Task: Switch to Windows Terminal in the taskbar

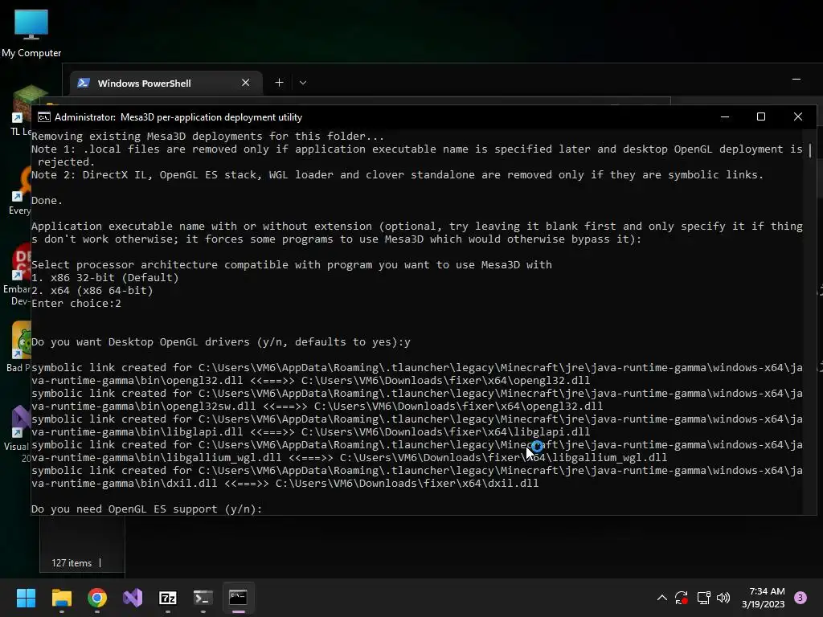Action: tap(203, 598)
